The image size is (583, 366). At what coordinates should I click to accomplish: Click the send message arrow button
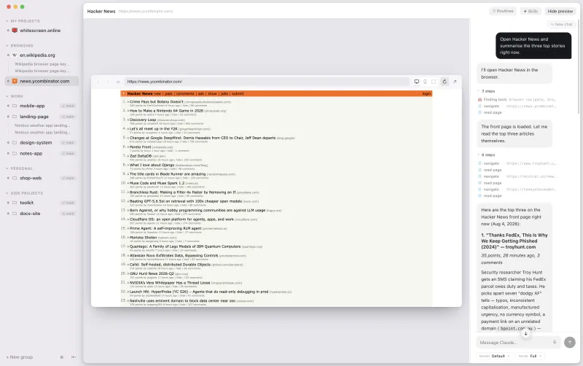pos(570,342)
